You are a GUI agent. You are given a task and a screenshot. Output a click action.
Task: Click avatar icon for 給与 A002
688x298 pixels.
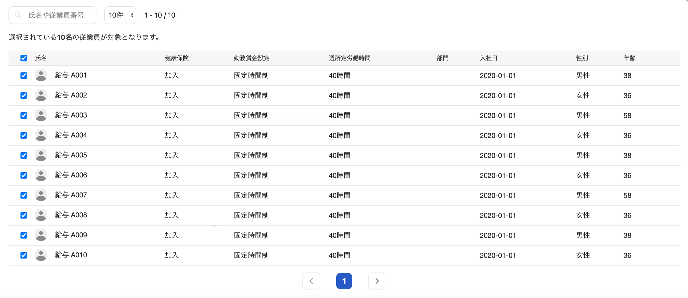41,95
